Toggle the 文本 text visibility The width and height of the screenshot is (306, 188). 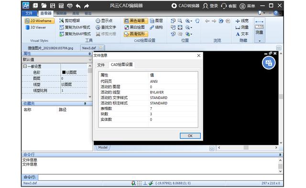click(x=242, y=34)
